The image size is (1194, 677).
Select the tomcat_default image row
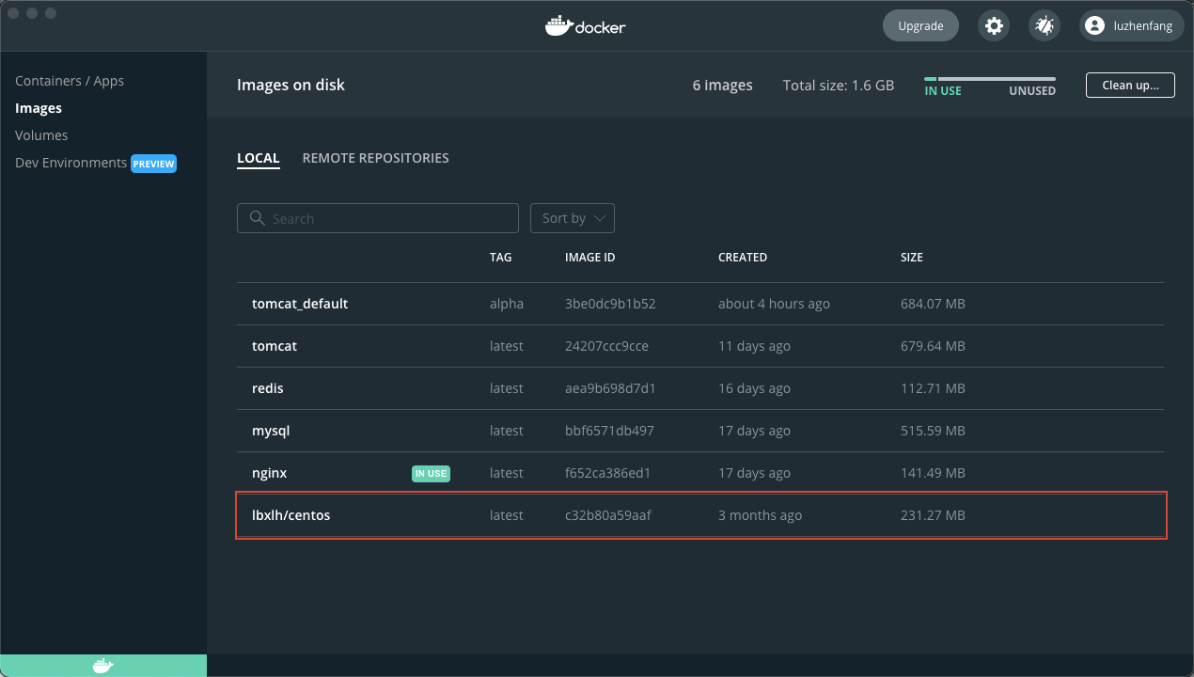coord(700,304)
